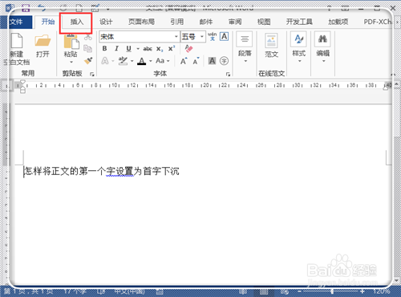Switch to the 开发工具 Developer tab

pyautogui.click(x=299, y=22)
